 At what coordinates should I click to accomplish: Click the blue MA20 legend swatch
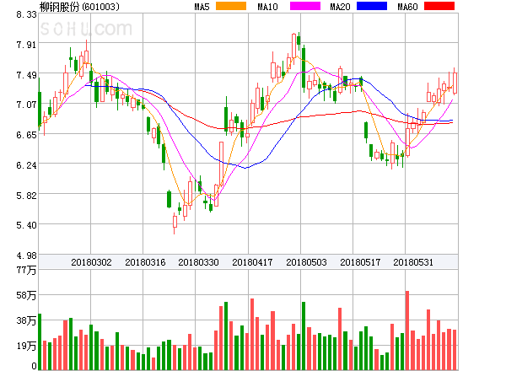coord(372,6)
